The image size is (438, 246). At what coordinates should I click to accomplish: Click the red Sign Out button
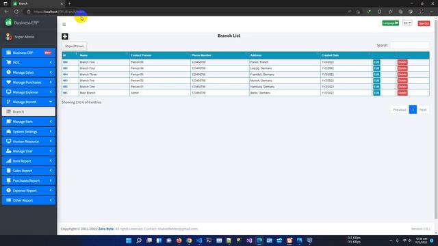tap(424, 23)
